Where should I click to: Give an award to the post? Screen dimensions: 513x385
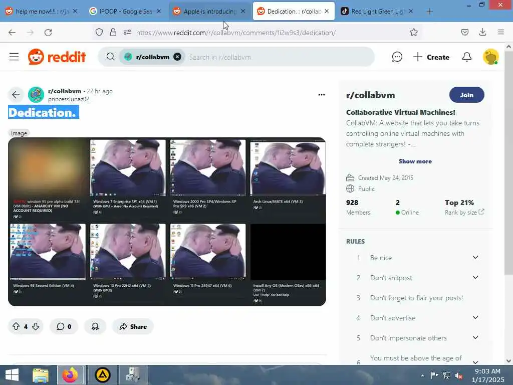pyautogui.click(x=95, y=326)
